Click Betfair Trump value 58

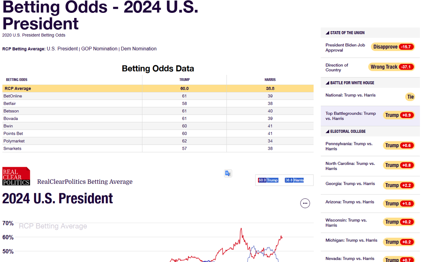tap(184, 104)
